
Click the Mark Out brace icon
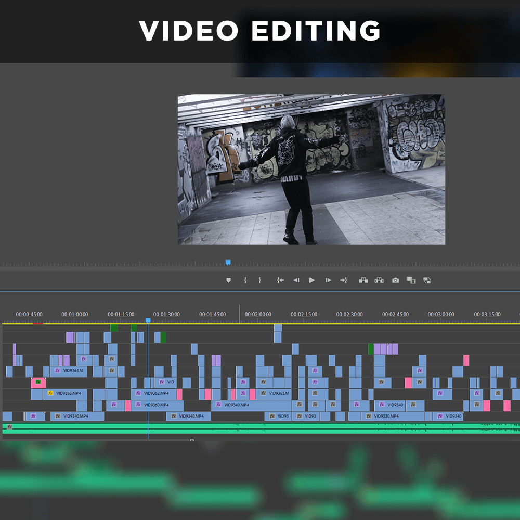point(259,280)
